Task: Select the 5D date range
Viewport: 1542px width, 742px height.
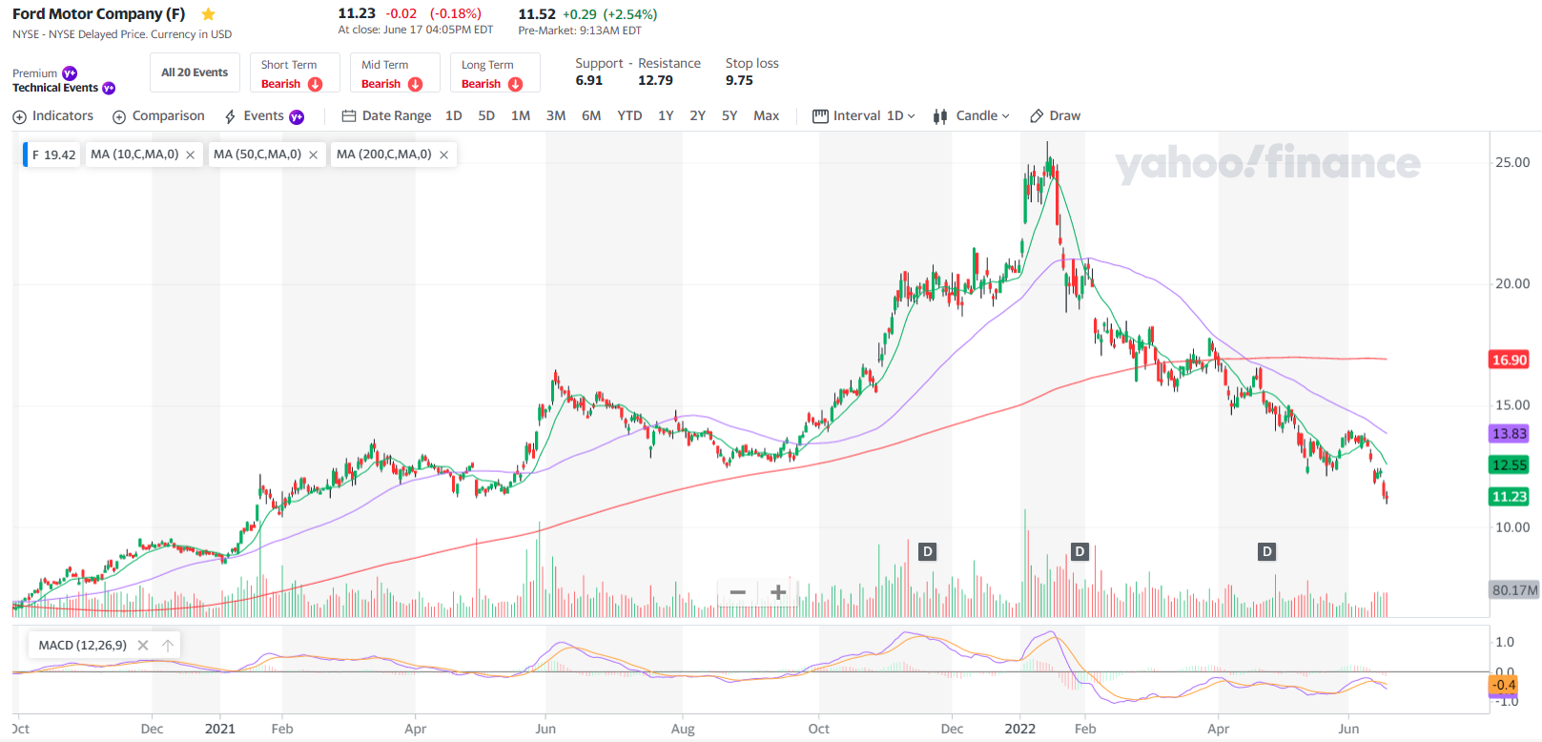Action: coord(486,116)
